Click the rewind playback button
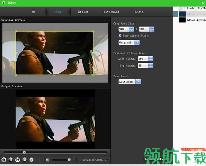 tap(4, 160)
